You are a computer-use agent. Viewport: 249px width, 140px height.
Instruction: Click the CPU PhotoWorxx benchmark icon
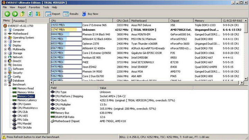coord(15,108)
